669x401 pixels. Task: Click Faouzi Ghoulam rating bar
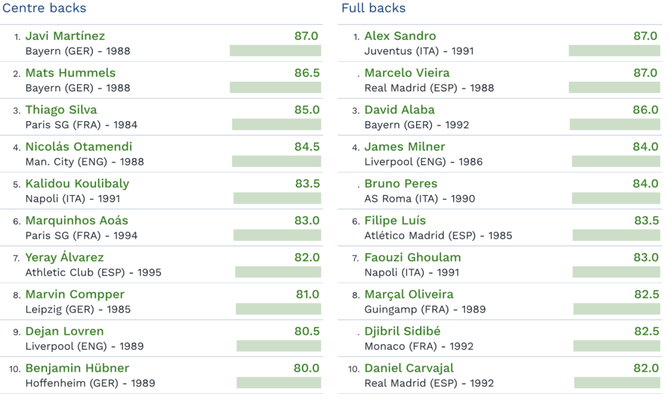(x=616, y=272)
